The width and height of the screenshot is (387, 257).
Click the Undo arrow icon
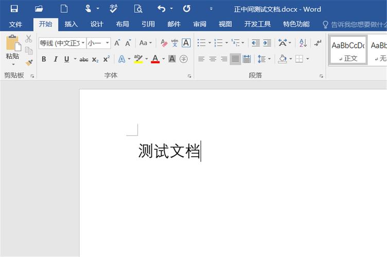(x=162, y=9)
